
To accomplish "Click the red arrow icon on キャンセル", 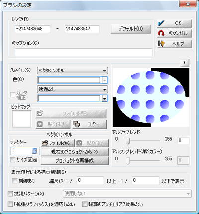I will tap(161, 33).
